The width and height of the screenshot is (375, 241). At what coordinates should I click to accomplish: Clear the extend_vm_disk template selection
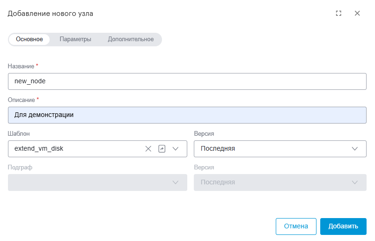[148, 149]
